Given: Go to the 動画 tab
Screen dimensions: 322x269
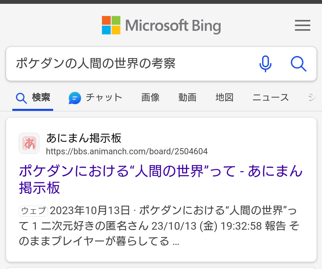Looking at the screenshot, I should point(187,97).
